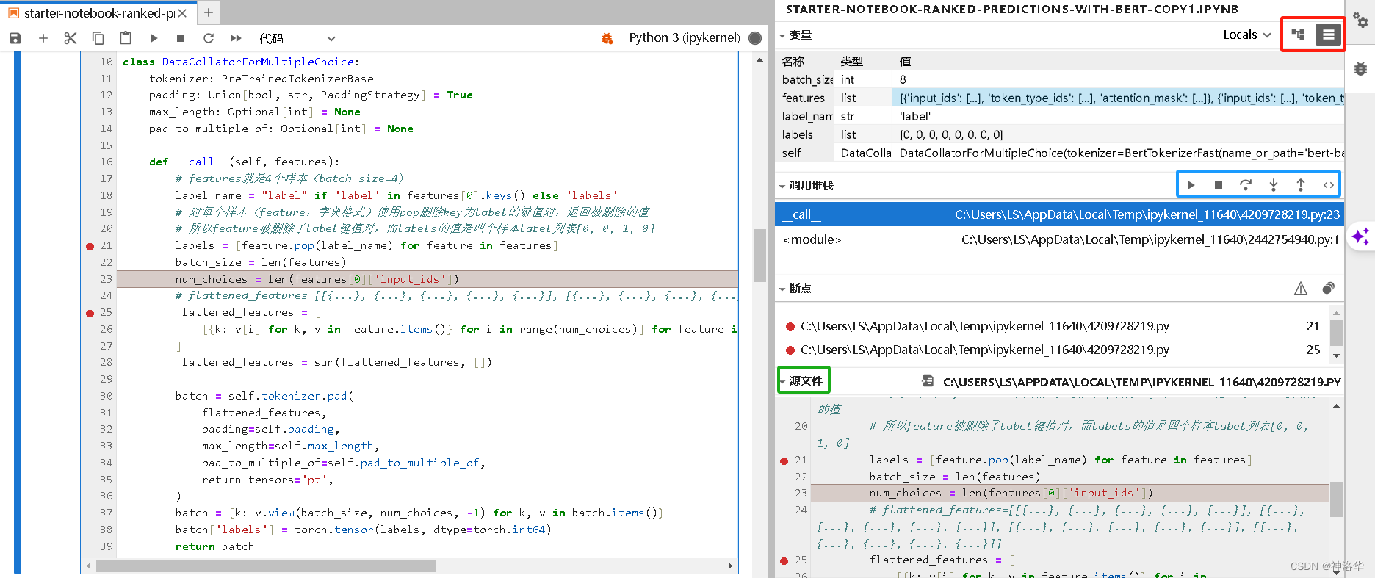Toggle breakpoint dot at source panel line 25
Screen dimensions: 1375x578
click(x=784, y=560)
